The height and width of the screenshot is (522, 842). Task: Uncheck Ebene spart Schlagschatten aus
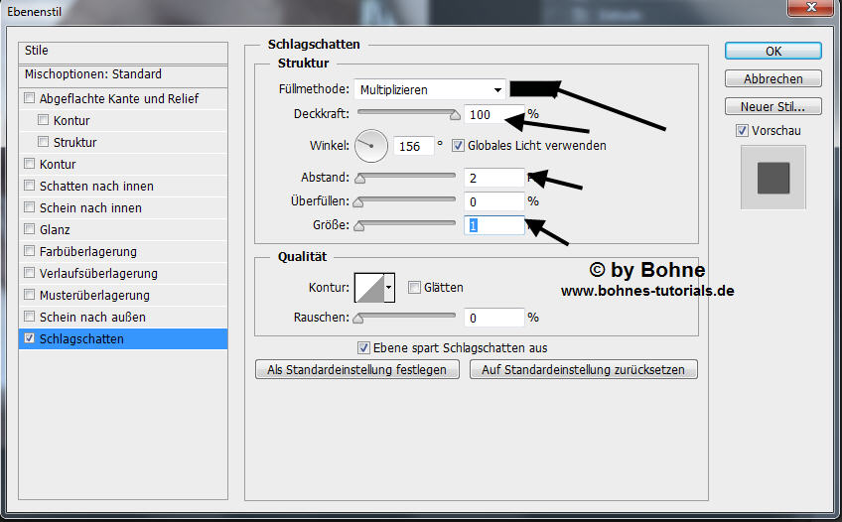363,348
